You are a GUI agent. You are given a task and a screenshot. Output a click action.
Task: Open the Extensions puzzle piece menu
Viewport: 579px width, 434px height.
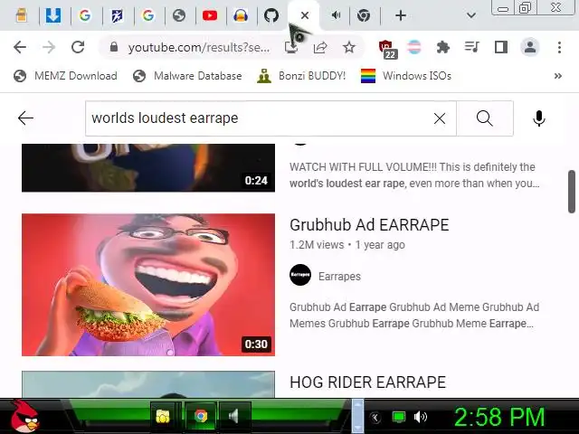[442, 47]
